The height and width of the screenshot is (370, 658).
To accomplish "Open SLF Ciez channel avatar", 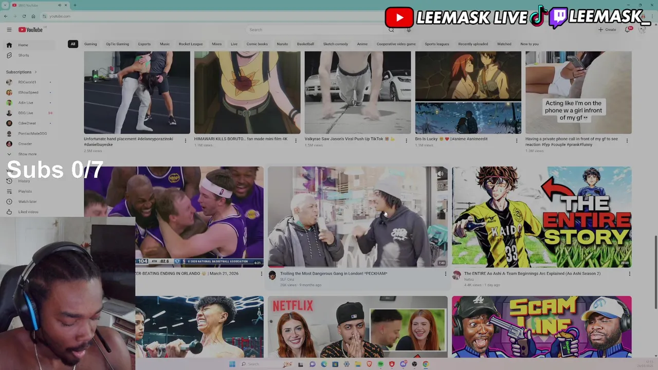I will point(272,276).
